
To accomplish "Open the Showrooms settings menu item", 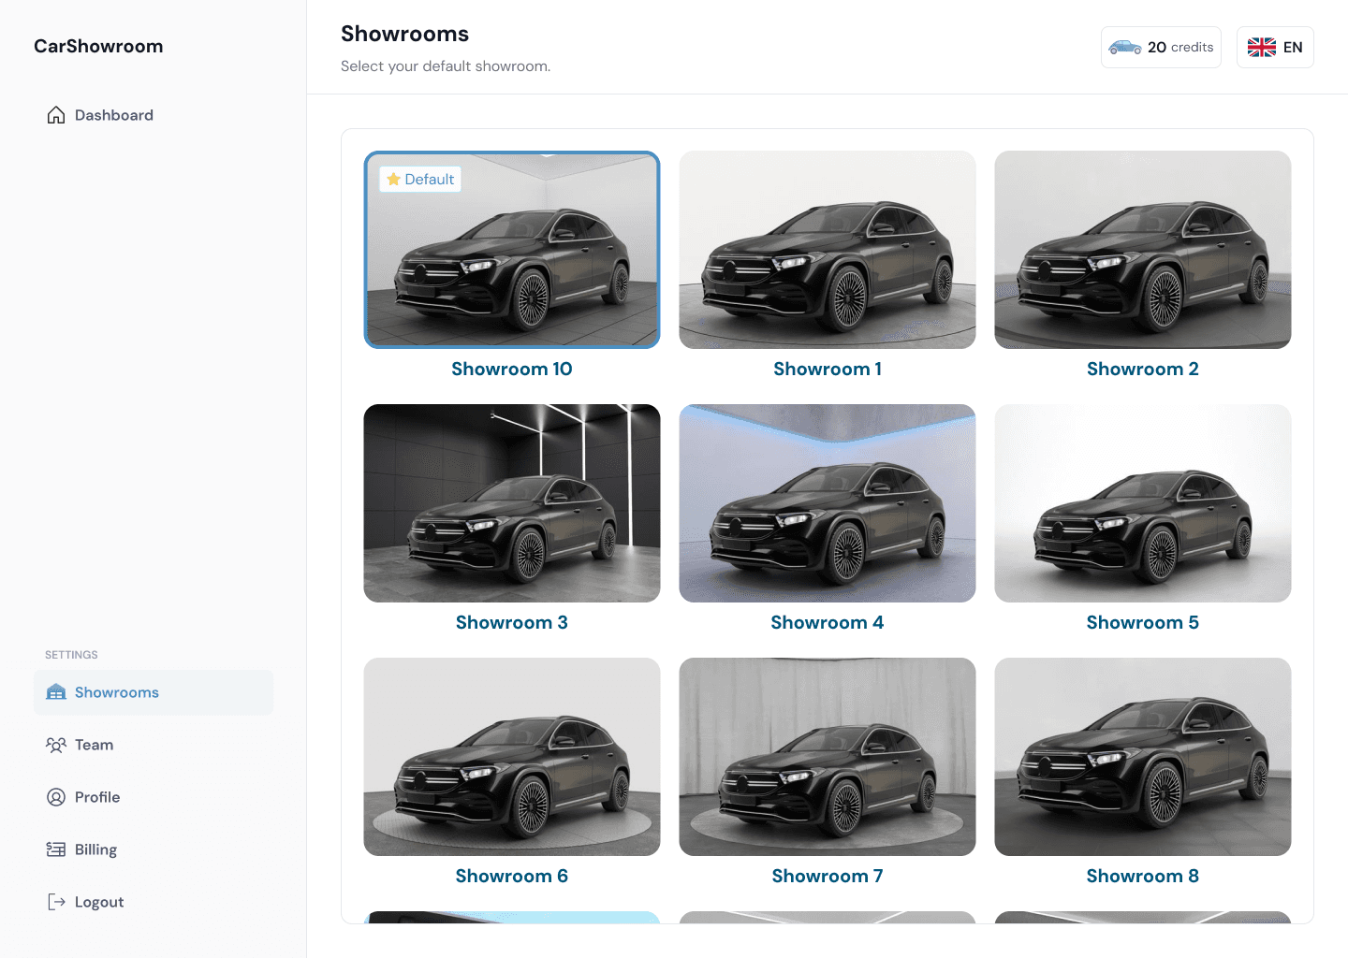I will [154, 692].
